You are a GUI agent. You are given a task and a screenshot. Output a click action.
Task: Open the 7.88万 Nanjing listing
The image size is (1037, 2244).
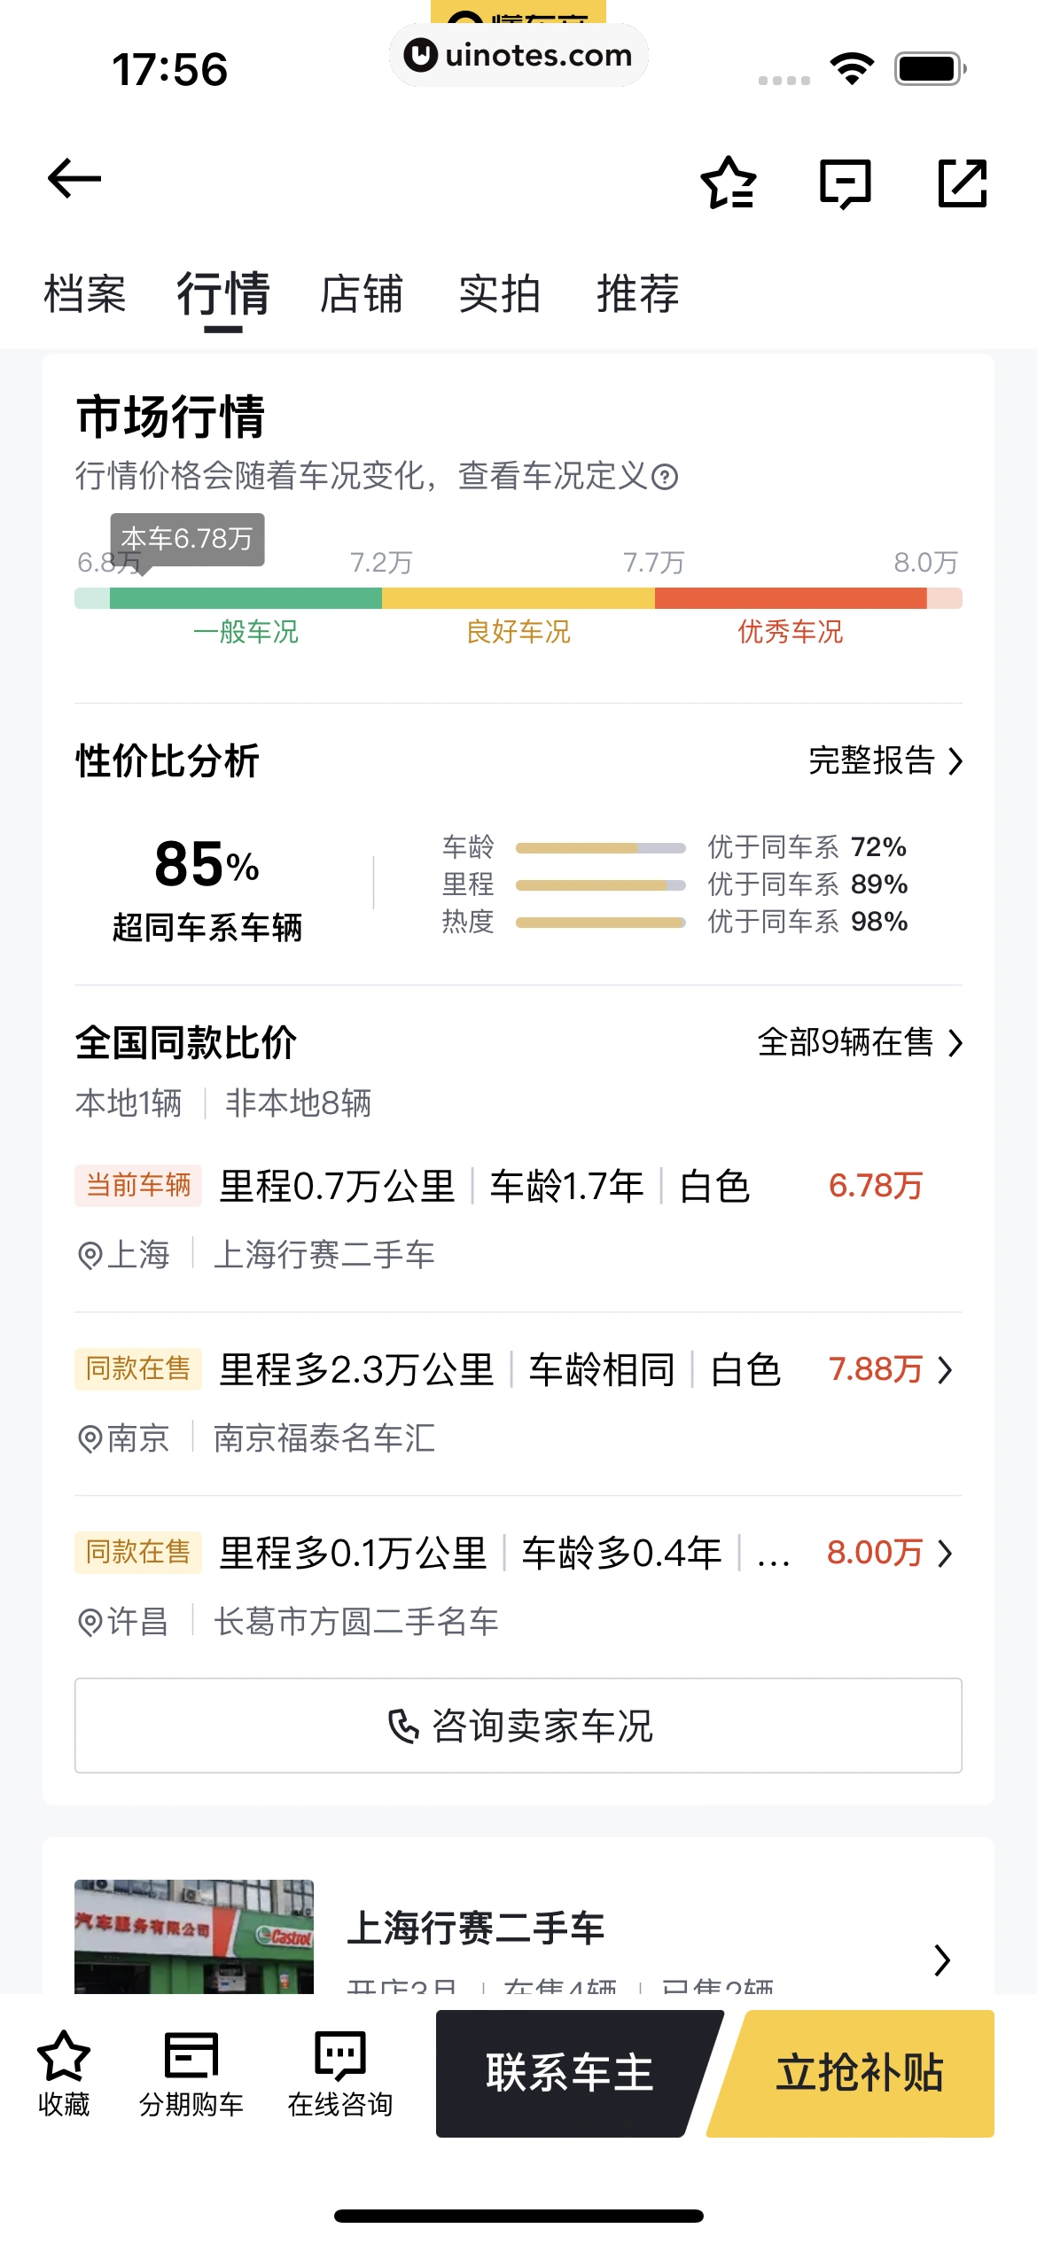click(x=890, y=1370)
